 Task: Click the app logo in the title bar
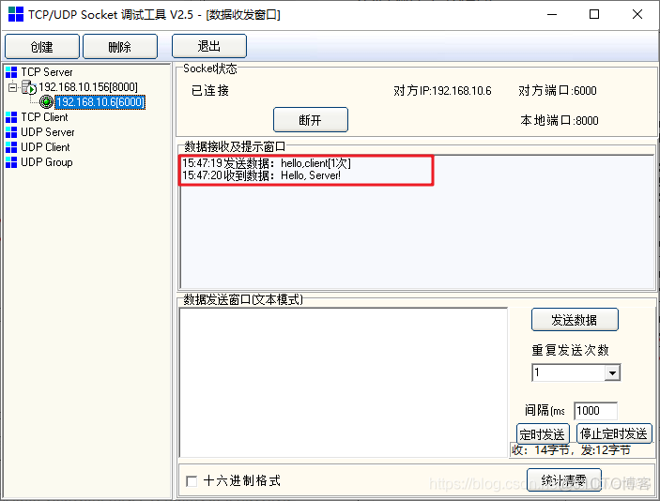tap(16, 14)
